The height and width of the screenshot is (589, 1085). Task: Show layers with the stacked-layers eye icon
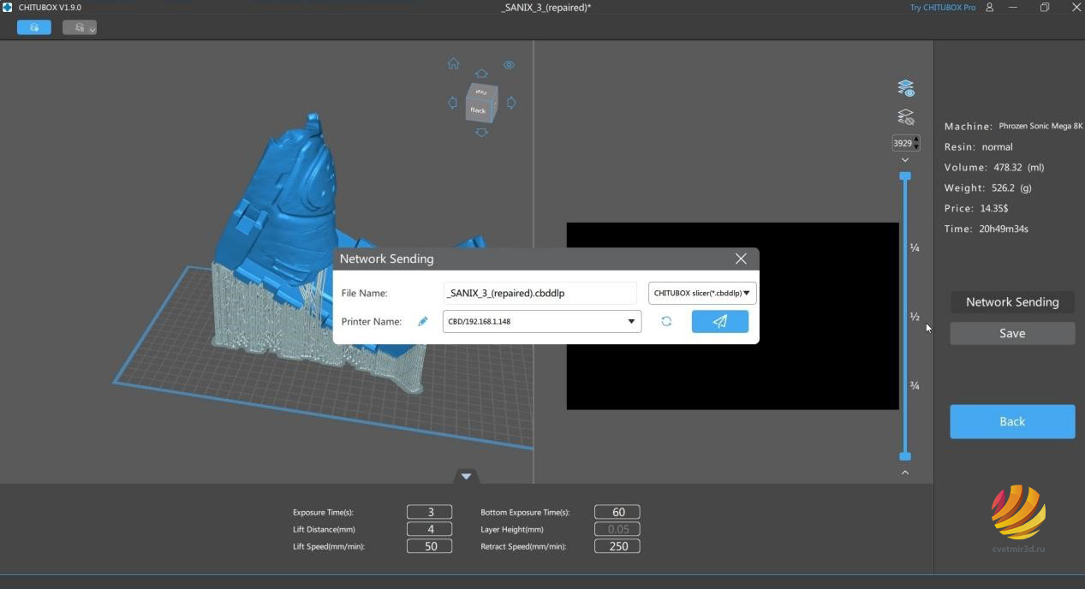click(x=905, y=88)
